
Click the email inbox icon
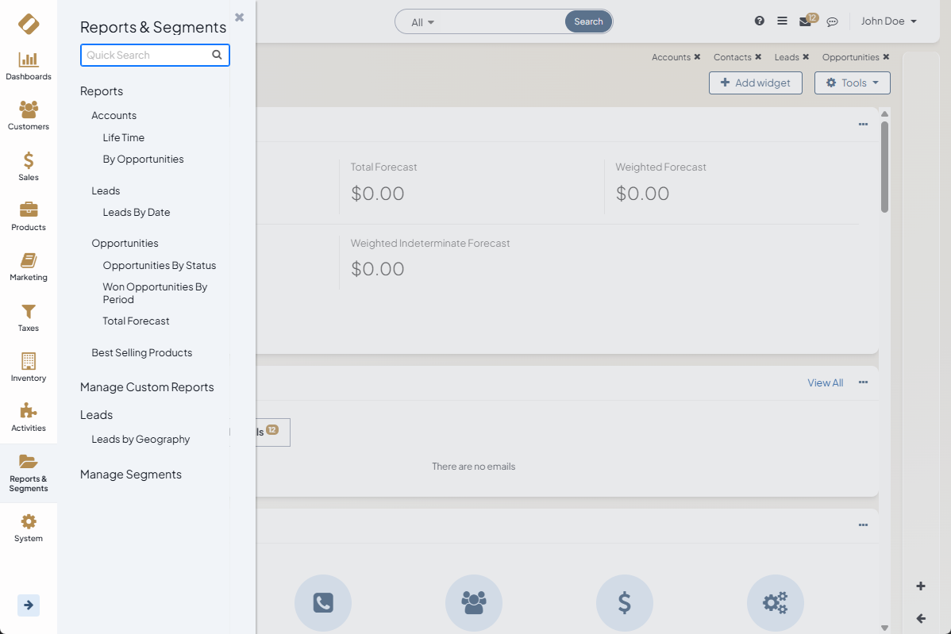(805, 21)
